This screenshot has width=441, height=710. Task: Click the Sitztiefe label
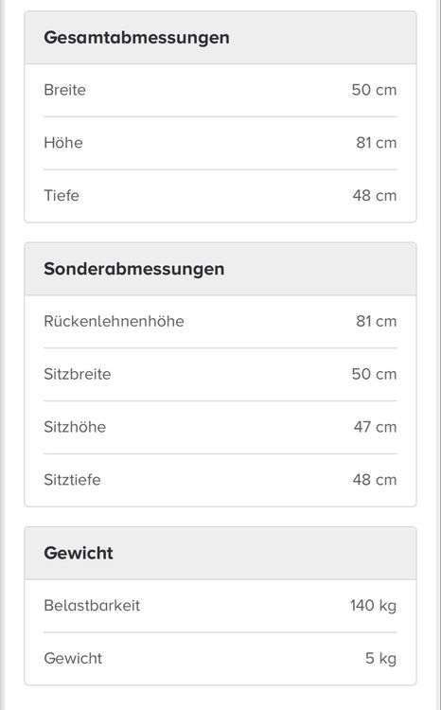coord(73,480)
